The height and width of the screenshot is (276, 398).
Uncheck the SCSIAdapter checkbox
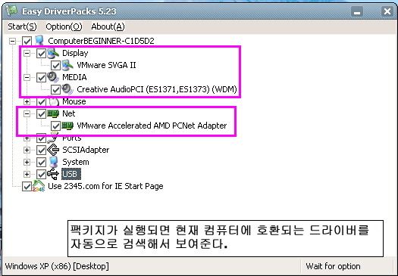click(x=41, y=150)
